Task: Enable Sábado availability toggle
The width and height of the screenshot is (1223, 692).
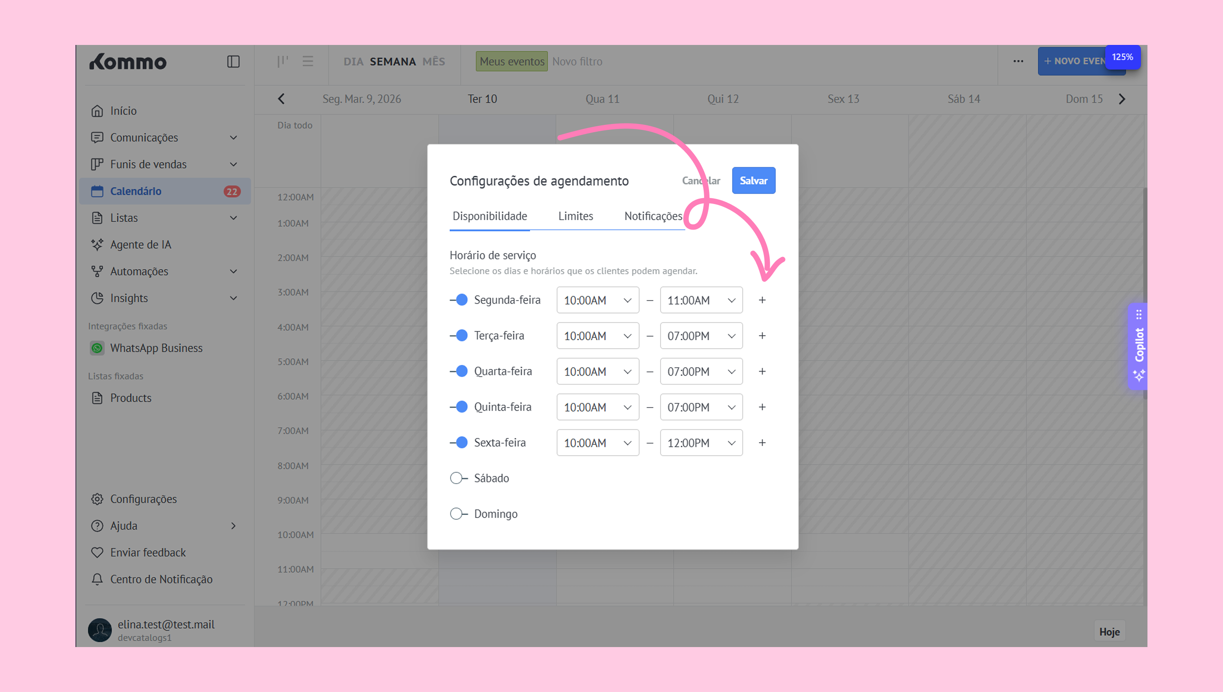Action: click(x=458, y=478)
